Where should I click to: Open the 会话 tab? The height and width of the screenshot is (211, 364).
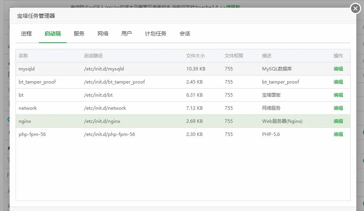click(x=185, y=33)
